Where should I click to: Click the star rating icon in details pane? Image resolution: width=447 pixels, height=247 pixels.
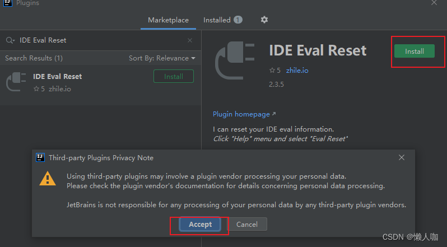click(272, 71)
